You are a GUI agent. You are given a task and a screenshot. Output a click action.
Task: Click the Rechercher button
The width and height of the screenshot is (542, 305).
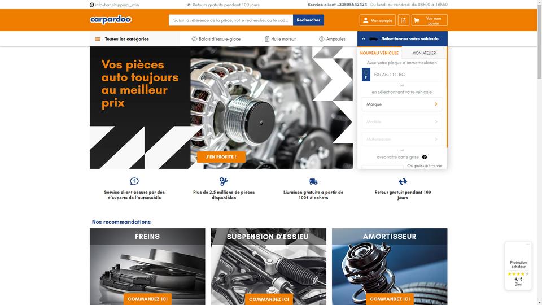click(x=308, y=20)
